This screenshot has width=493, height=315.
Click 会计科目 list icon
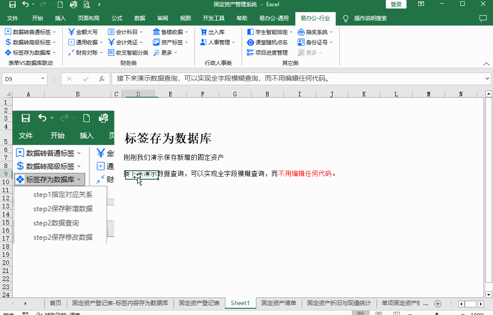coord(111,32)
